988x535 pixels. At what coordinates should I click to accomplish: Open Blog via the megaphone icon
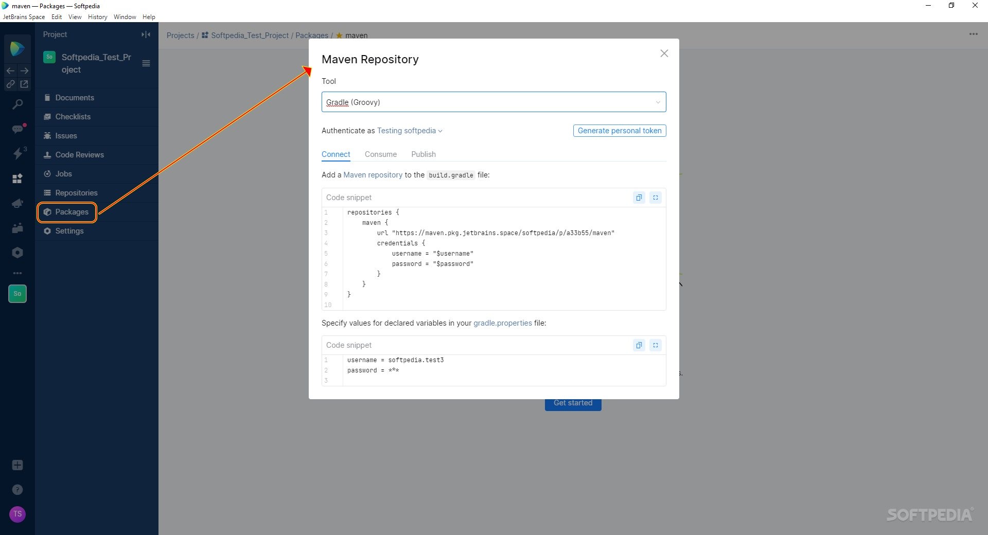pyautogui.click(x=17, y=203)
